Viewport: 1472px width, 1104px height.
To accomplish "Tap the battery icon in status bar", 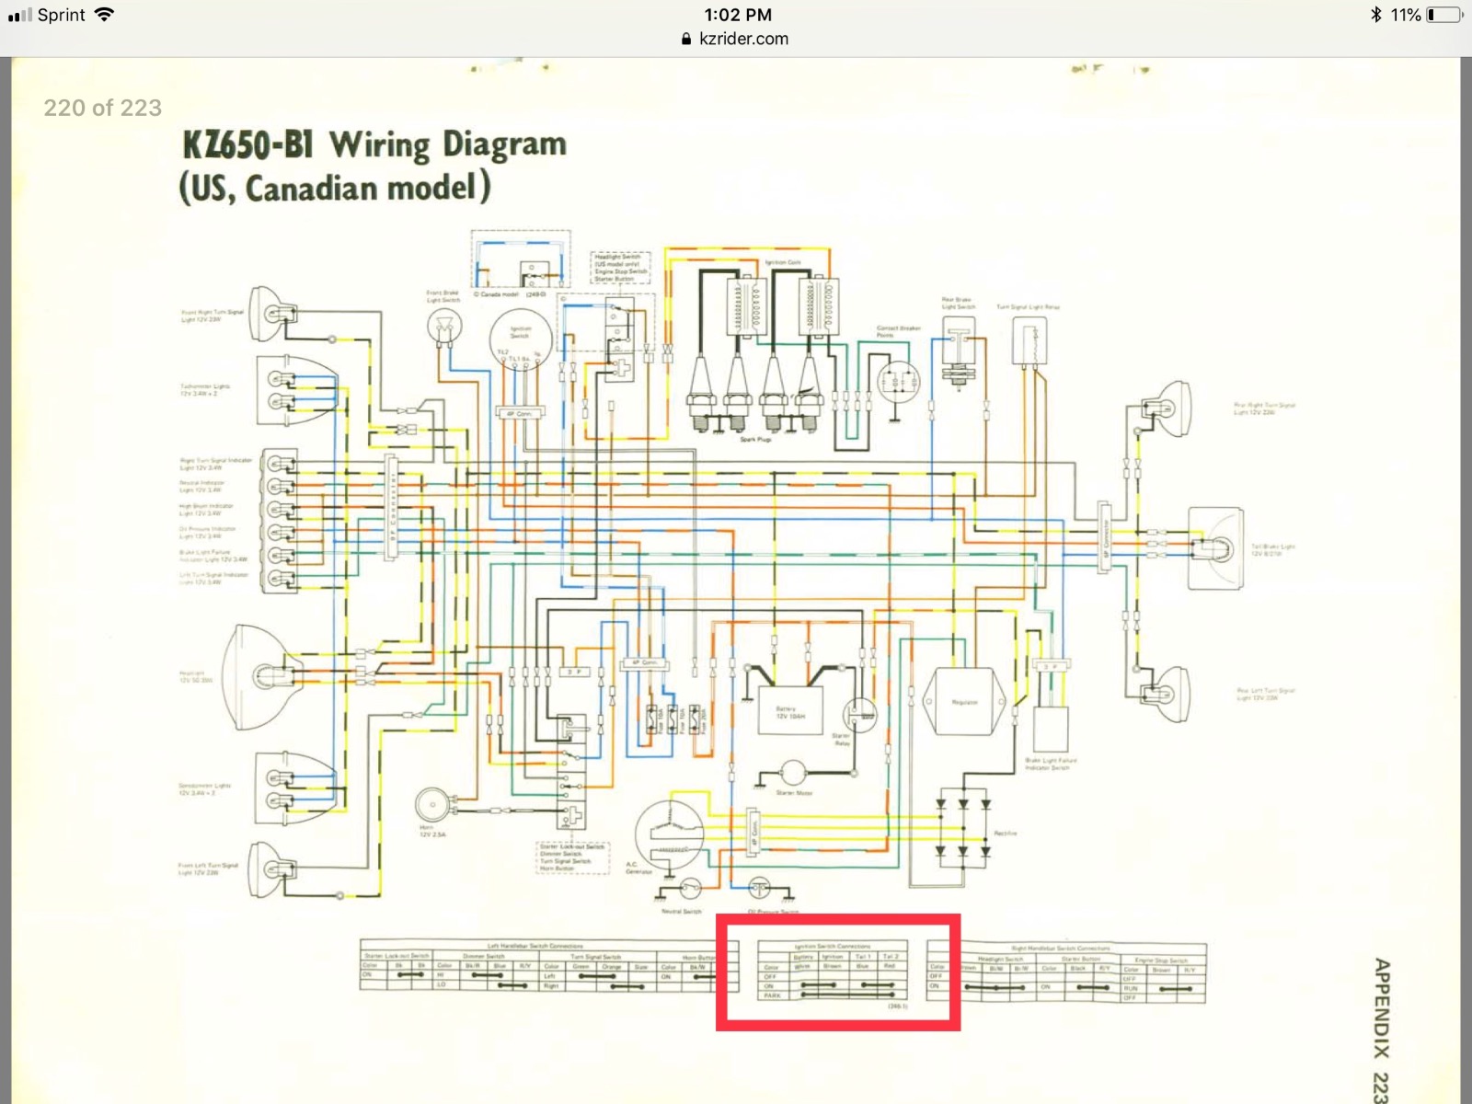I will pos(1444,15).
